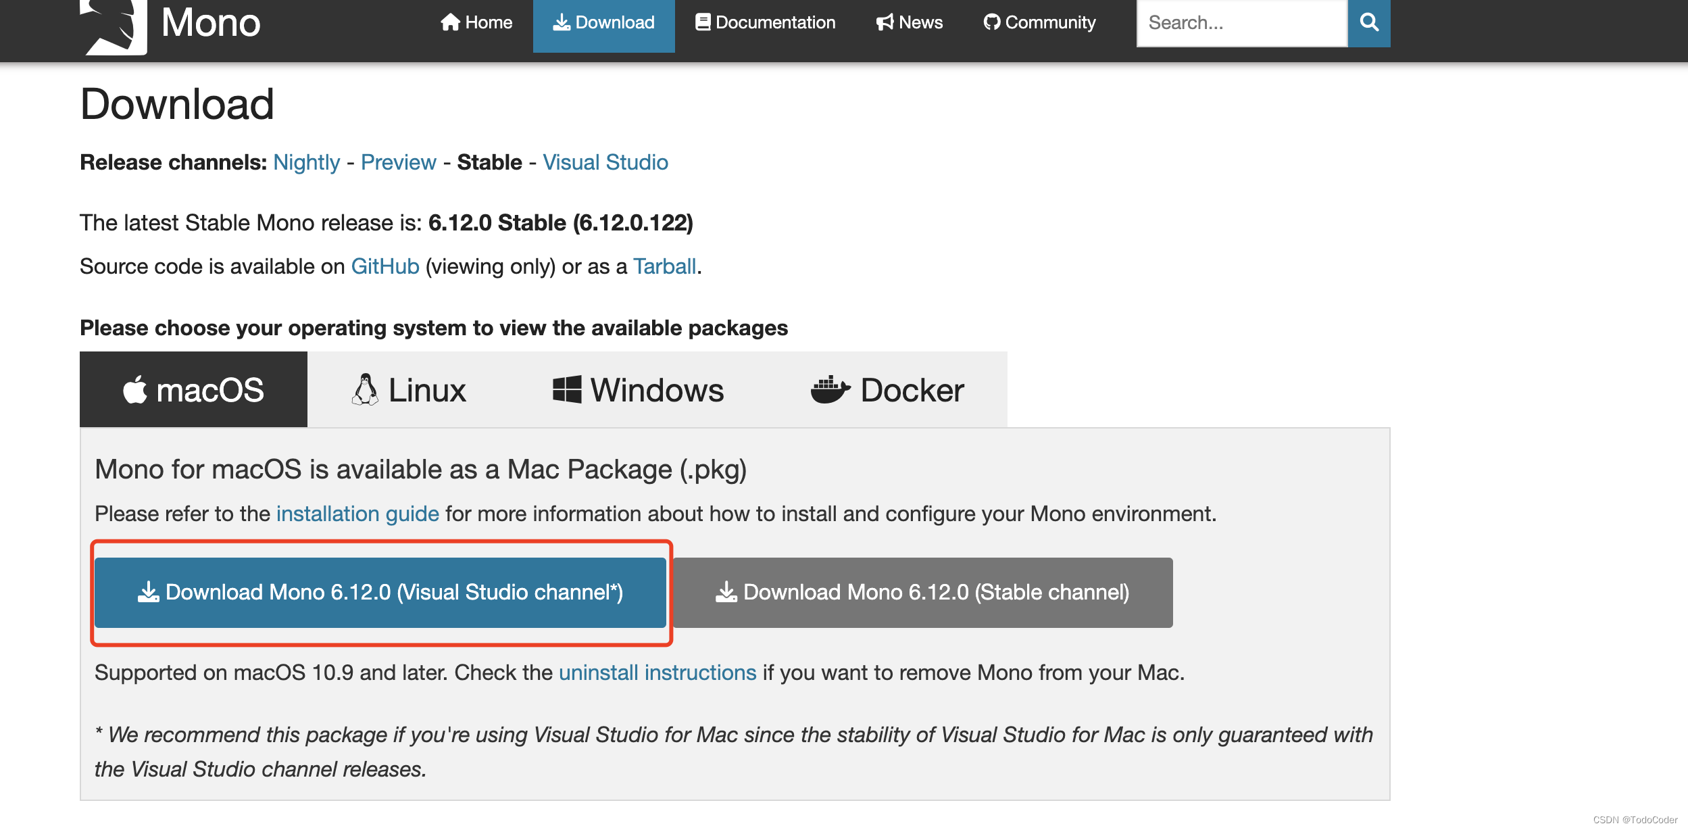Click the italic Visual Studio recommendation footnote
This screenshot has width=1688, height=830.
click(x=734, y=752)
